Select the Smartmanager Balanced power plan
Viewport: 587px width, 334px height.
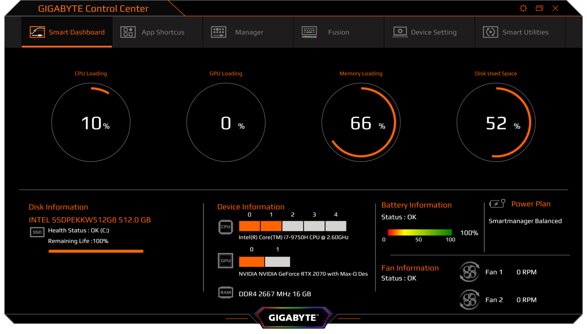pos(525,221)
